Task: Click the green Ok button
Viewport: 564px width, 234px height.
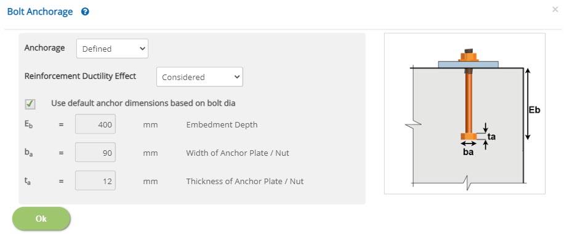Action: [x=41, y=219]
